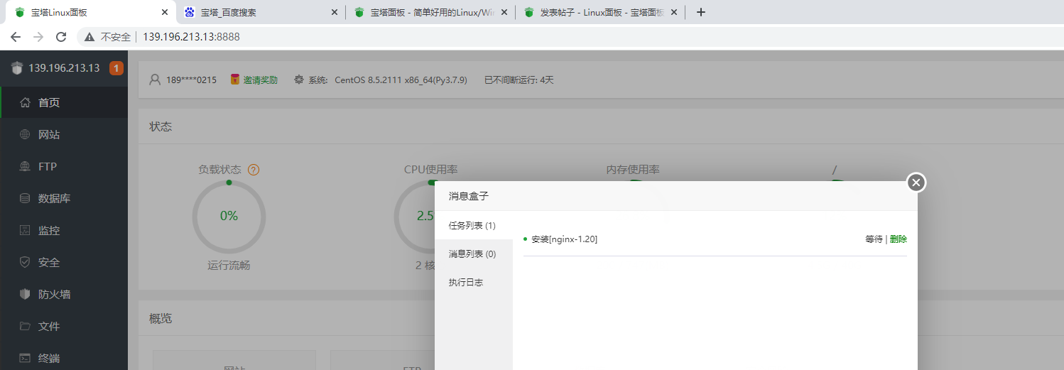The image size is (1064, 370).
Task: Click the user avatar icon beside 189****0215
Action: (155, 80)
